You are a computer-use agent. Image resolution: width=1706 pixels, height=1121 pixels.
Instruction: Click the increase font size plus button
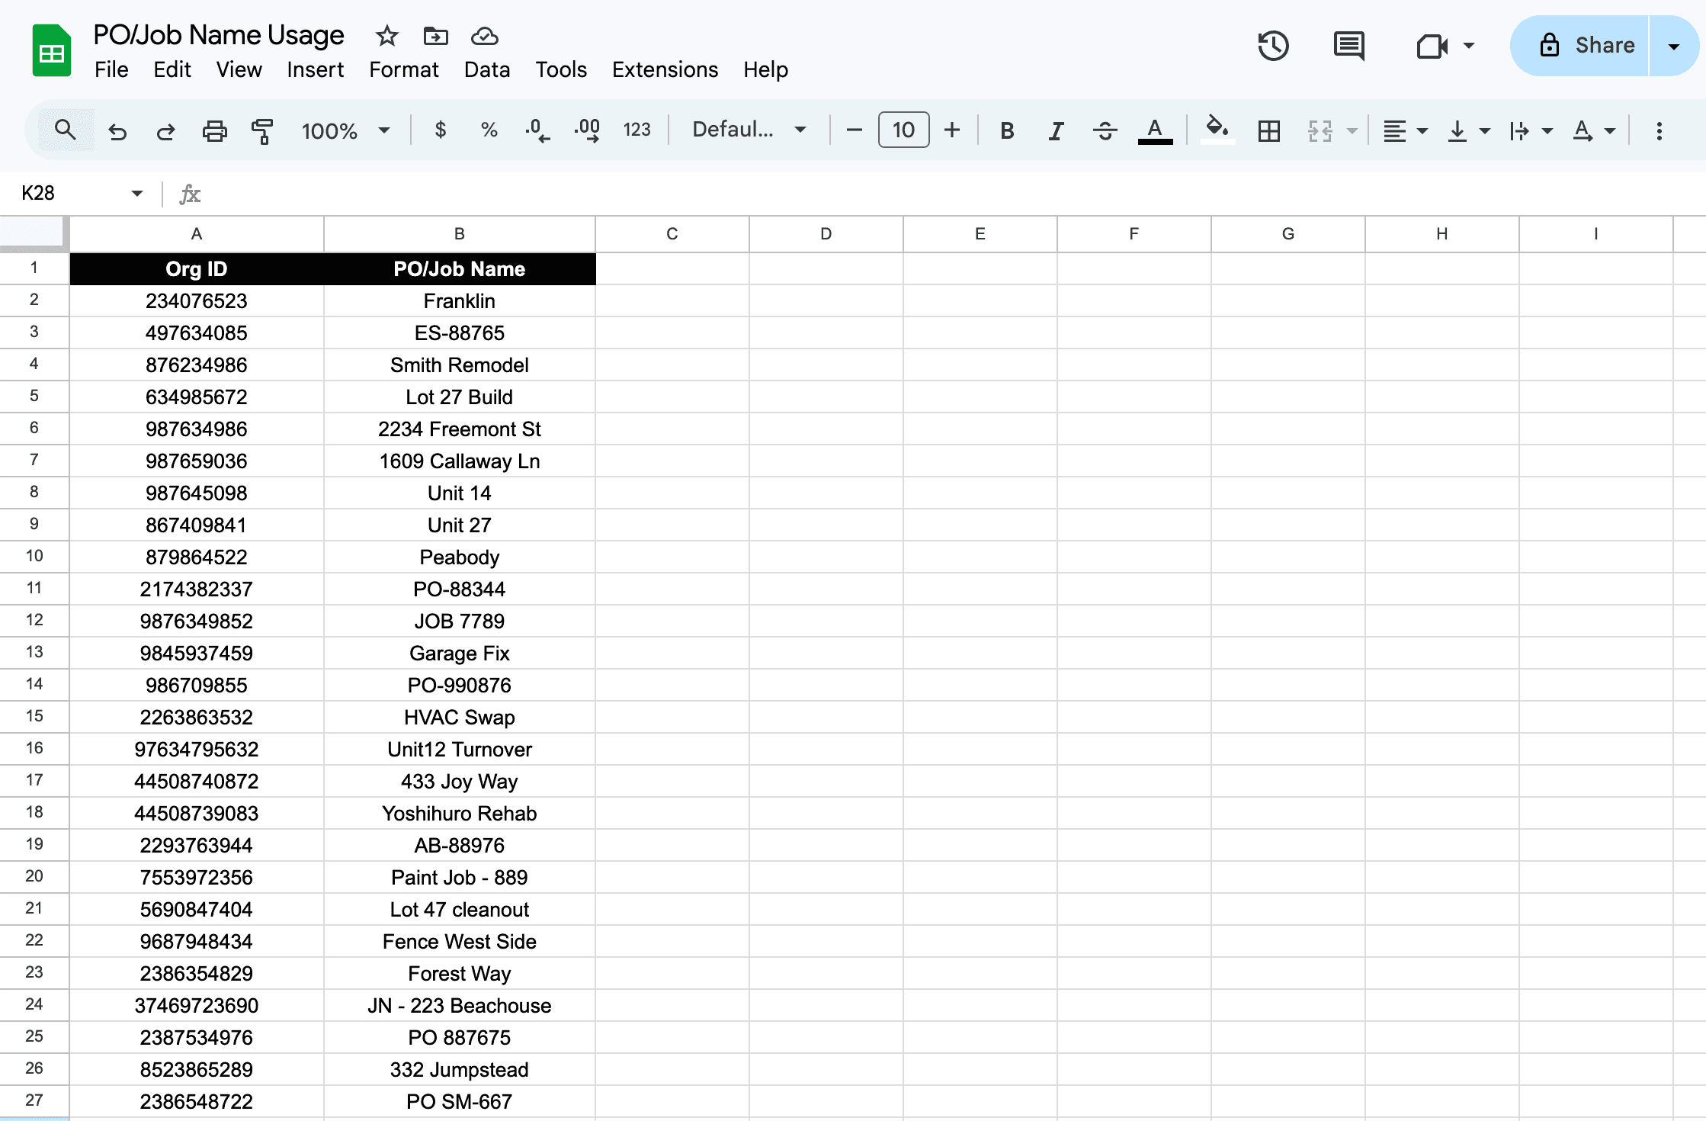[x=951, y=130]
